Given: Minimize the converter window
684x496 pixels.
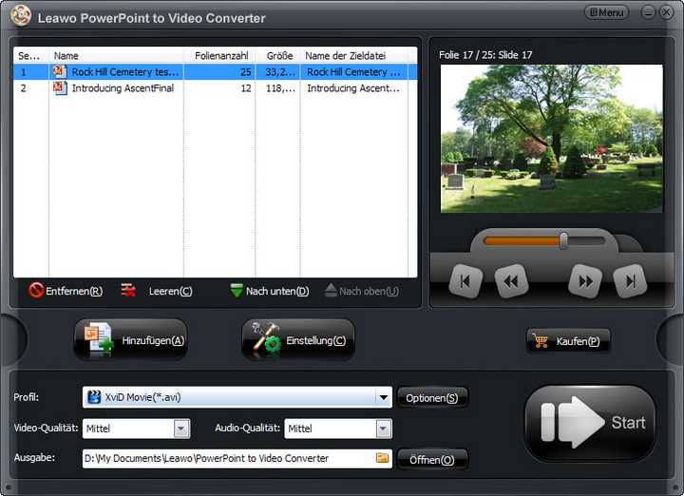Looking at the screenshot, I should click(648, 12).
